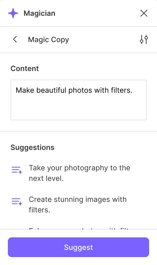
Task: Click the text 'Make beautiful photos with filters.'
Action: point(74,90)
